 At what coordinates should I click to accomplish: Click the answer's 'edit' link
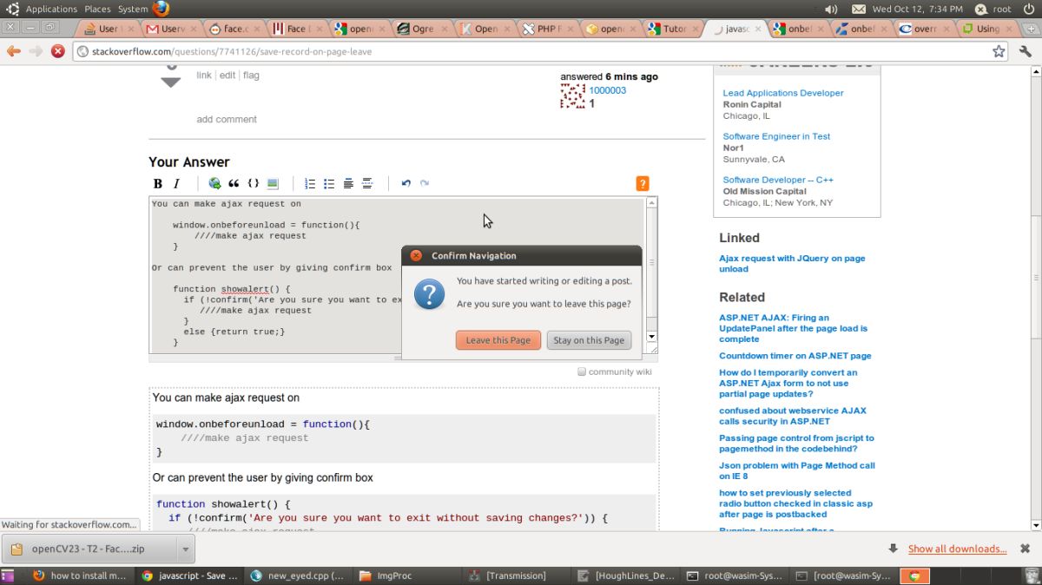point(228,76)
